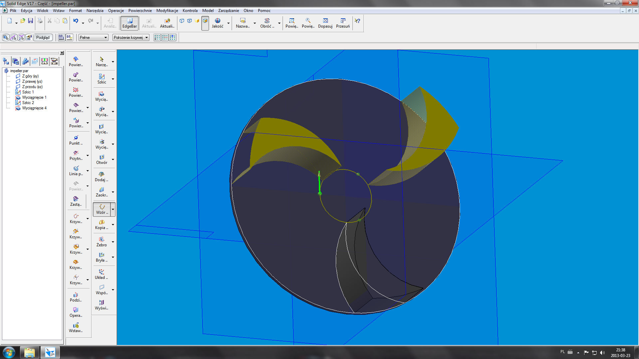Open the Otwór tool dropdown arrow
The height and width of the screenshot is (359, 639).
click(113, 160)
